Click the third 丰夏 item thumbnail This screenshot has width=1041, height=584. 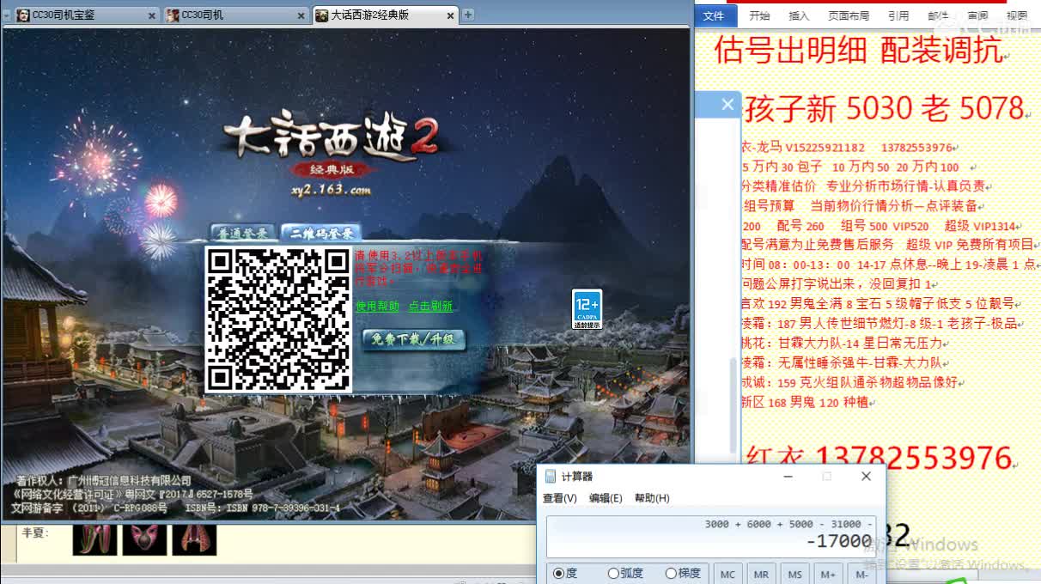click(194, 539)
